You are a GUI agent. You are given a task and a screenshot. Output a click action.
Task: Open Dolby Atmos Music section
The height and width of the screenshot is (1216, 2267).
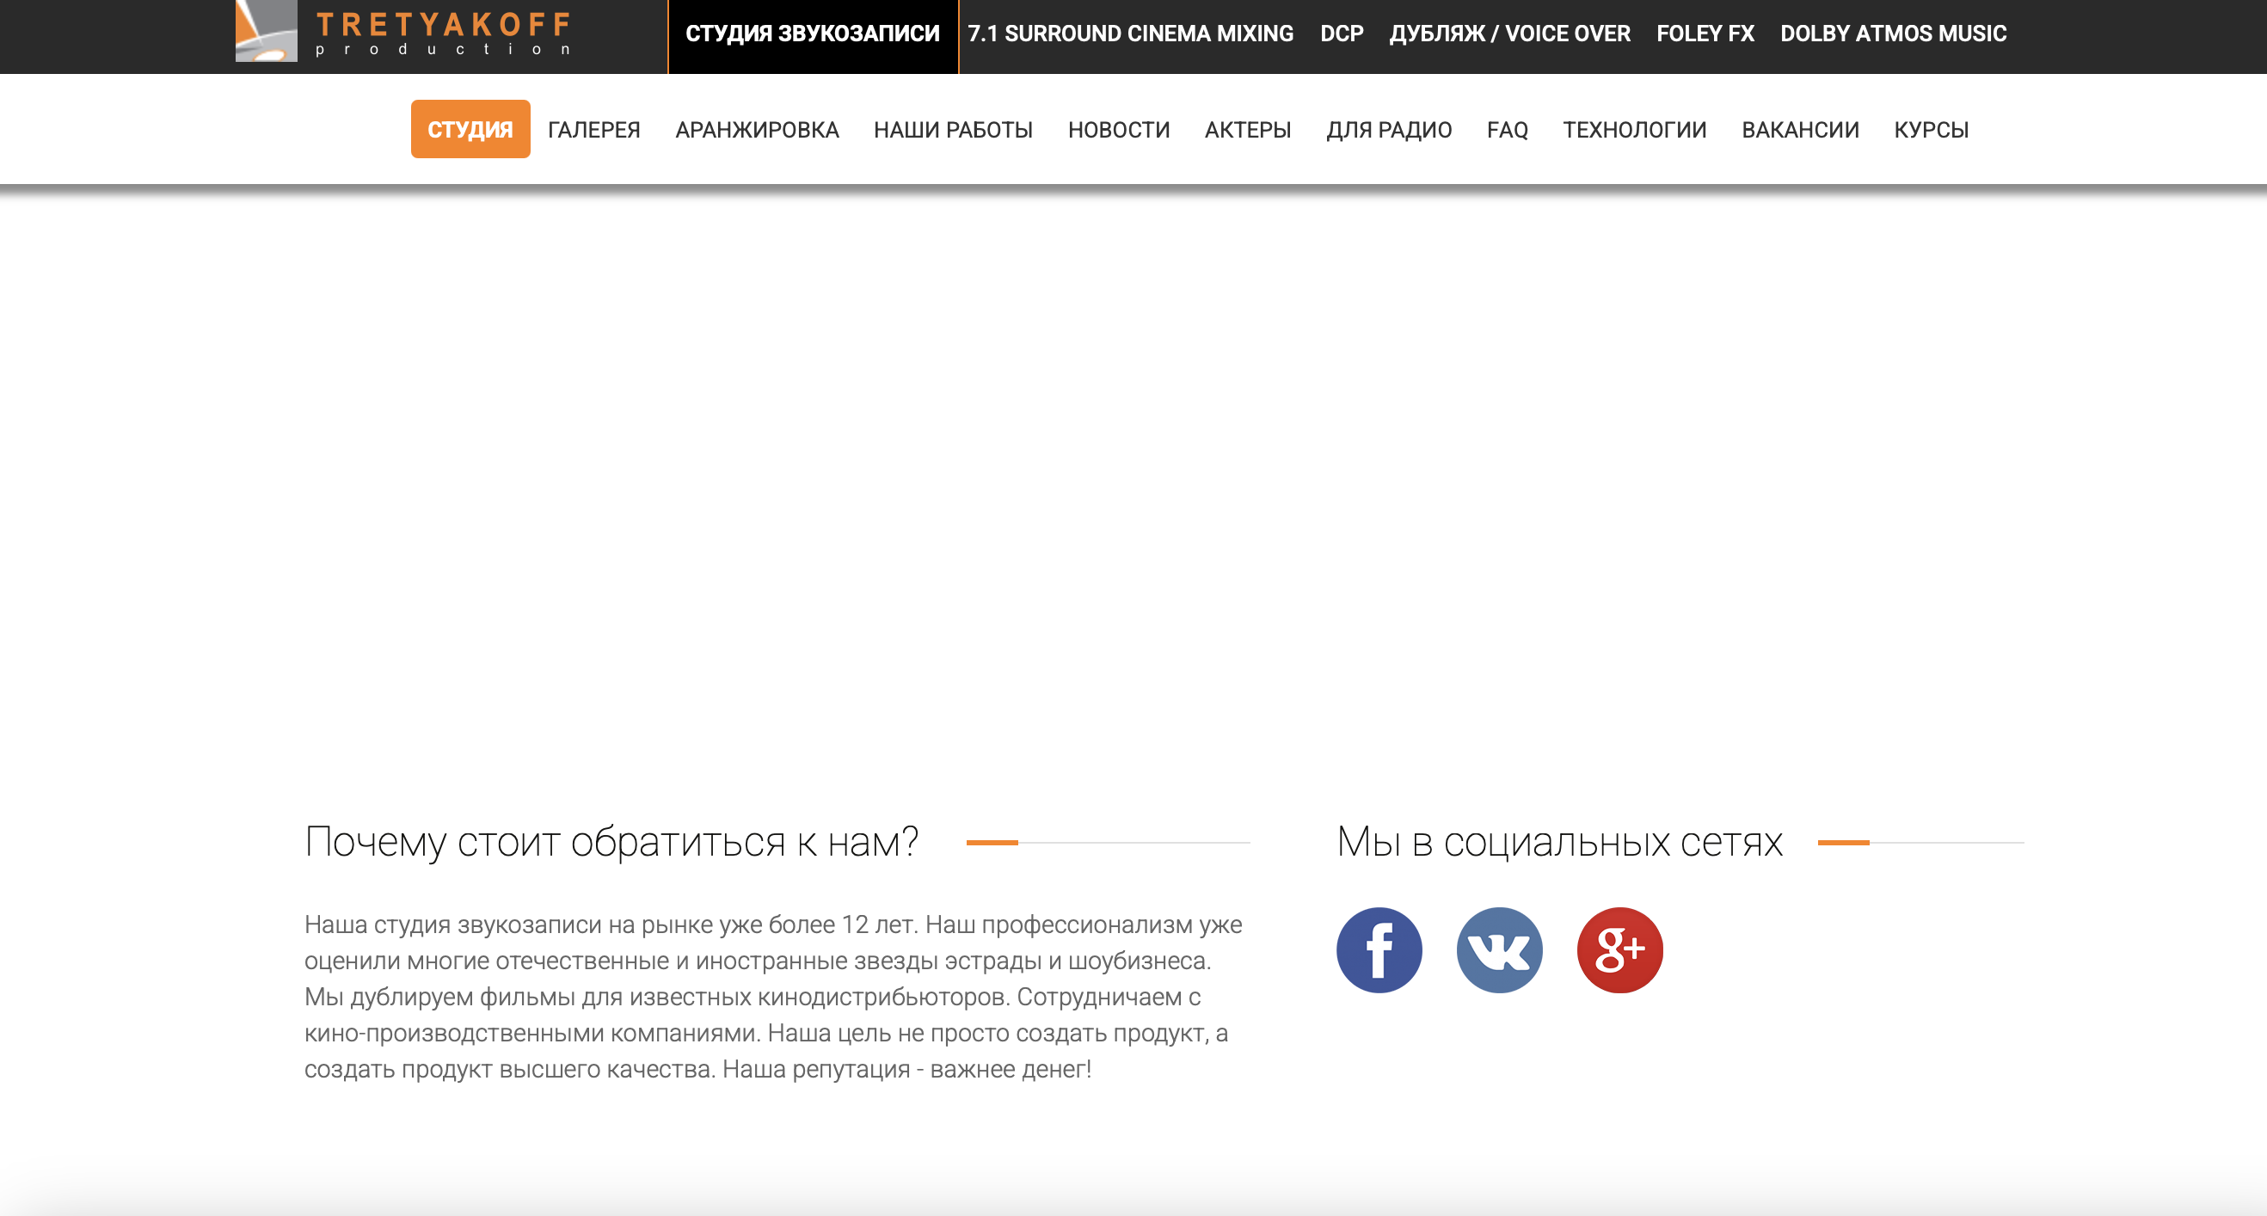tap(1893, 34)
